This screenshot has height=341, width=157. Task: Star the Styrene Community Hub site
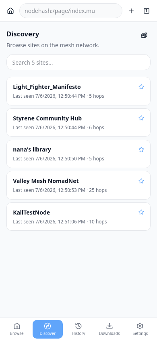(x=141, y=118)
